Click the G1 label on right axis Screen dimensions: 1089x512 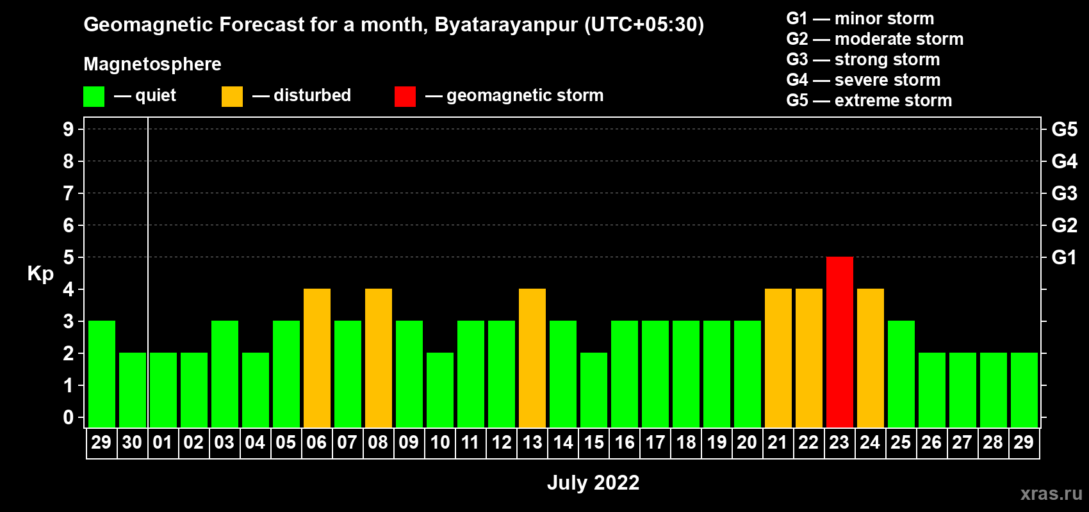point(1064,257)
